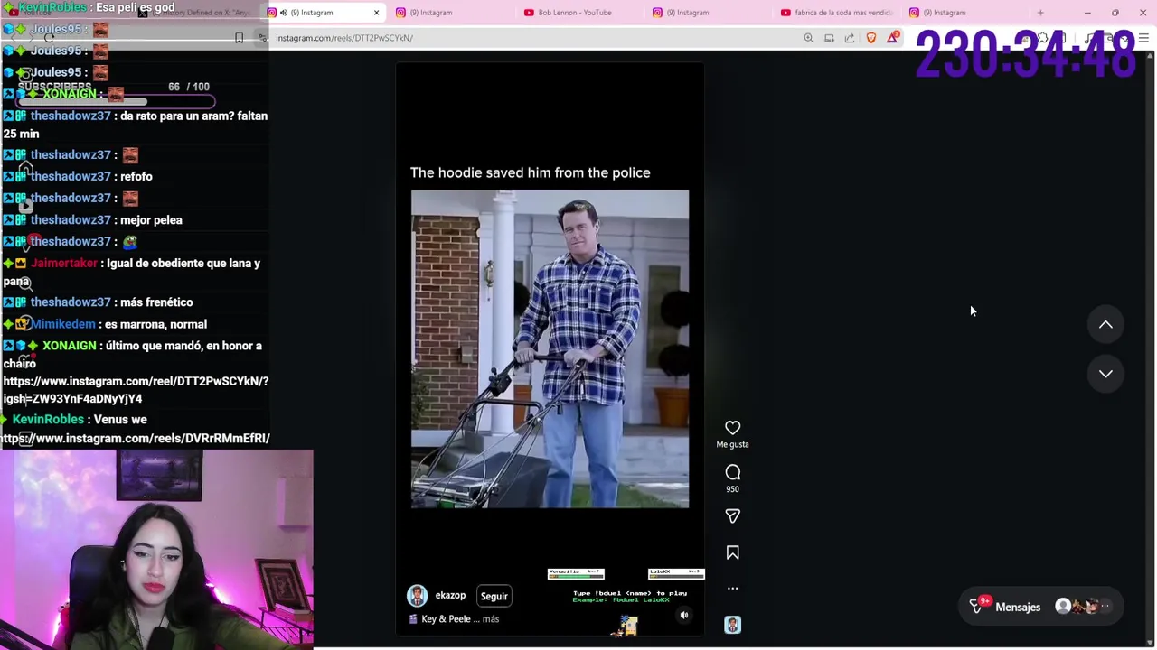Click Mimikedem's username in chat
Viewport: 1157px width, 650px height.
click(x=63, y=324)
